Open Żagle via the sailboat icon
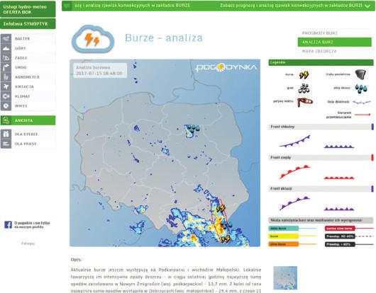Screen dimensions: 376x293 pyautogui.click(x=6, y=57)
